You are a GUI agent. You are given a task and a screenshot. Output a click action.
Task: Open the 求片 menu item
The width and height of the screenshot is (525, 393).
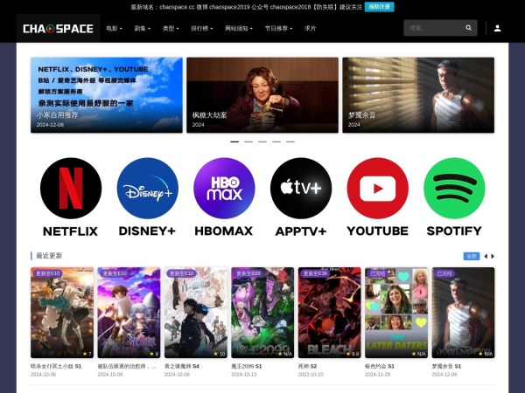point(310,28)
